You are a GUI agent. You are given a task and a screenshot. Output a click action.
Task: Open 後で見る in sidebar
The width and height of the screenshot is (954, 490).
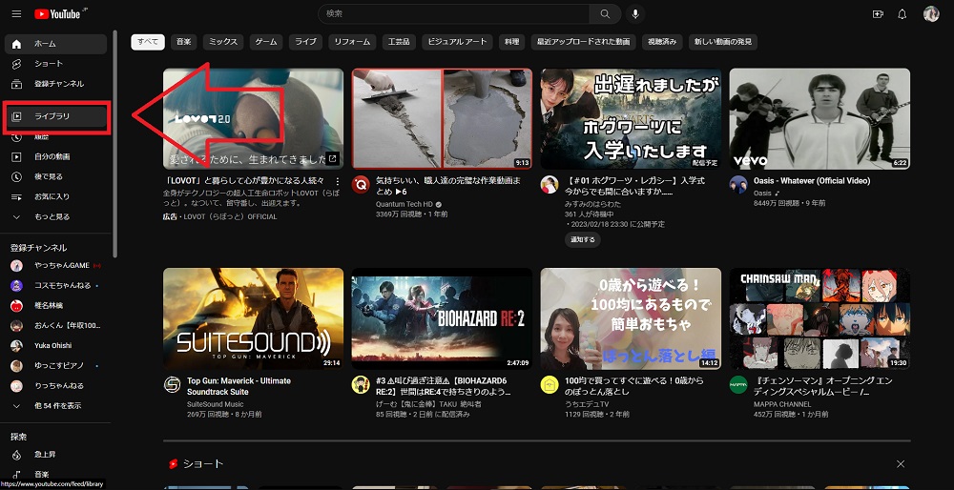(56, 177)
